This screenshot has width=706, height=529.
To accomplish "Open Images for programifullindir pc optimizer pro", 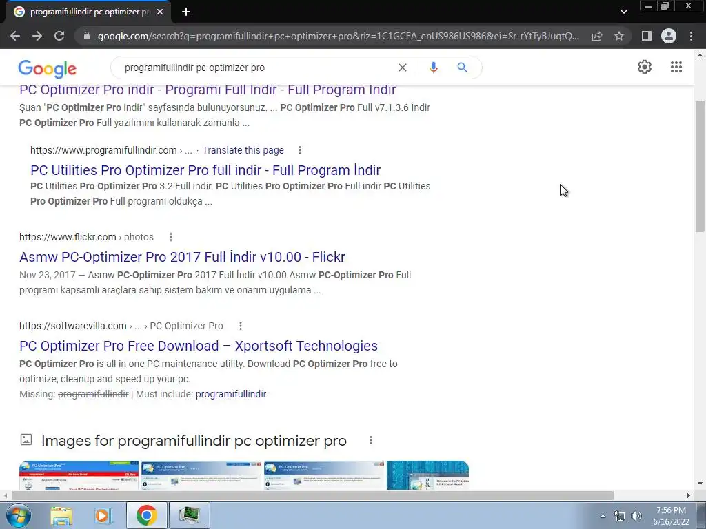I will 194,440.
